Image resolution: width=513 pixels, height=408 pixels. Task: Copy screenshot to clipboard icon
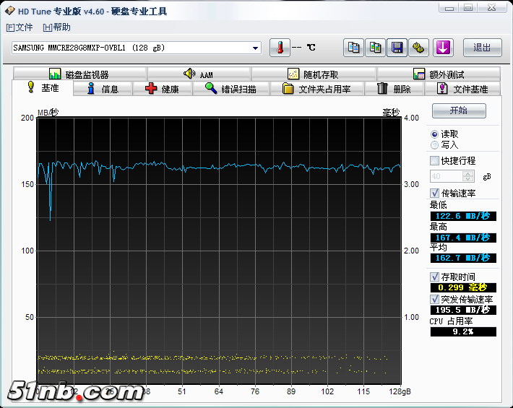click(376, 48)
